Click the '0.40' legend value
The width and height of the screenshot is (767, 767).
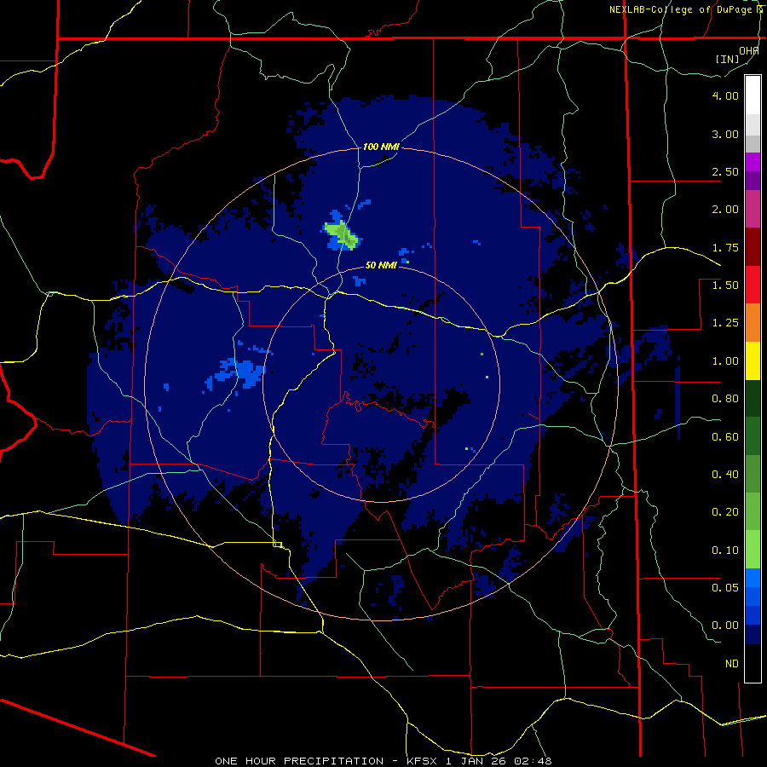(725, 475)
